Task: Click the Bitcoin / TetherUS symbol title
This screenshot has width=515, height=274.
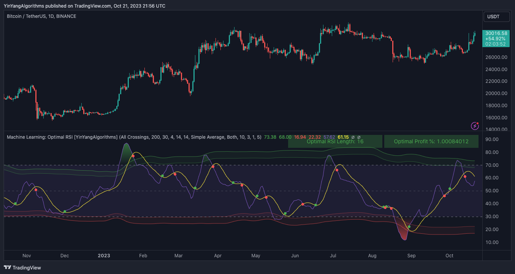Action: (41, 16)
